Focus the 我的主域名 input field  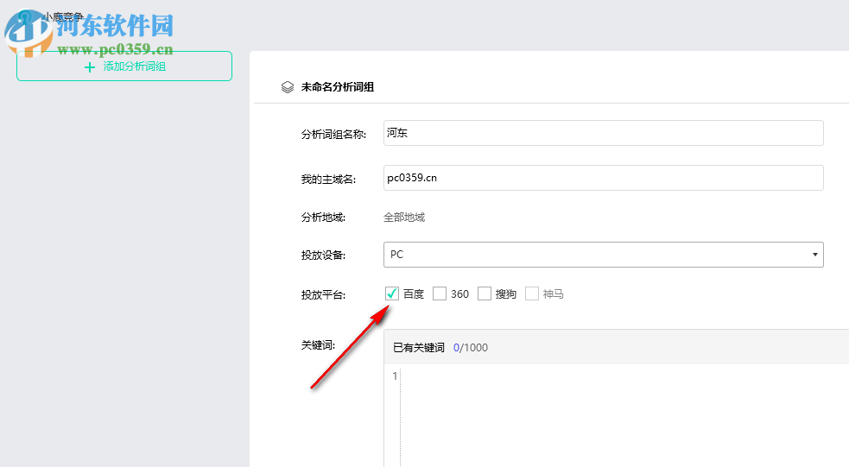(603, 178)
